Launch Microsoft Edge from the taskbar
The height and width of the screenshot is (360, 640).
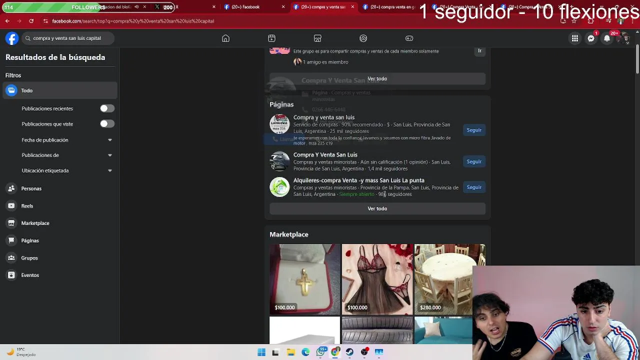click(x=305, y=352)
